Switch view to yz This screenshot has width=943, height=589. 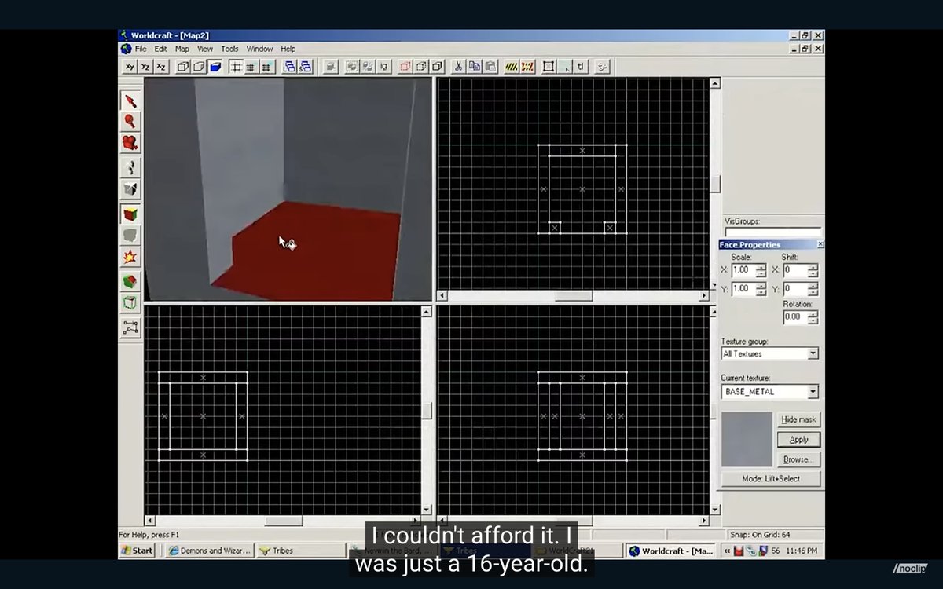[x=145, y=67]
